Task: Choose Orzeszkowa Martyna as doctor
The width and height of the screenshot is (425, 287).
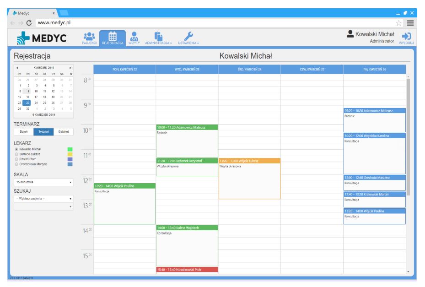Action: pyautogui.click(x=17, y=164)
